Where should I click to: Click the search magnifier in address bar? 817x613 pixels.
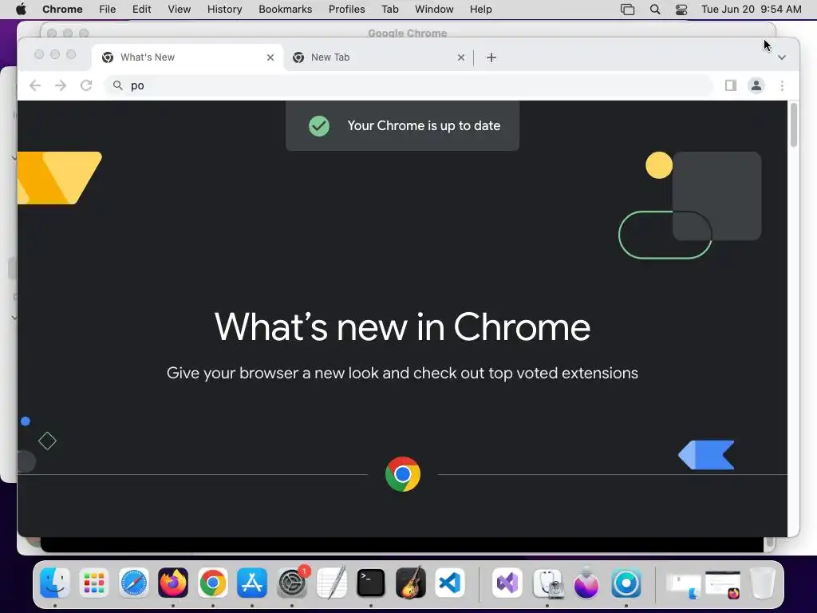[118, 85]
